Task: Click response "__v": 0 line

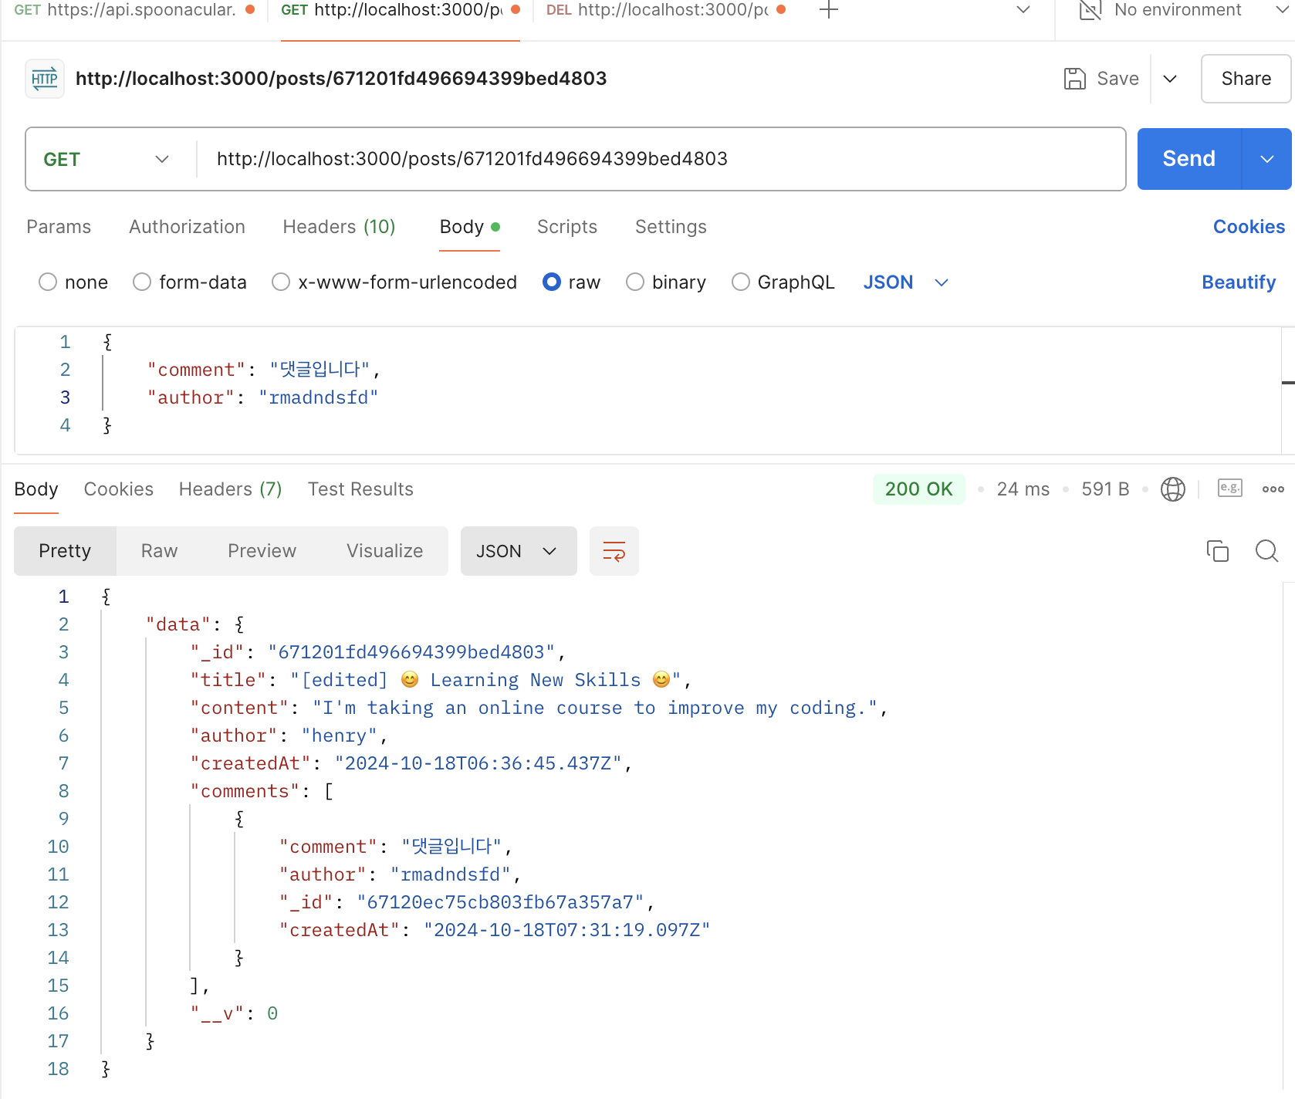Action: point(234,1013)
